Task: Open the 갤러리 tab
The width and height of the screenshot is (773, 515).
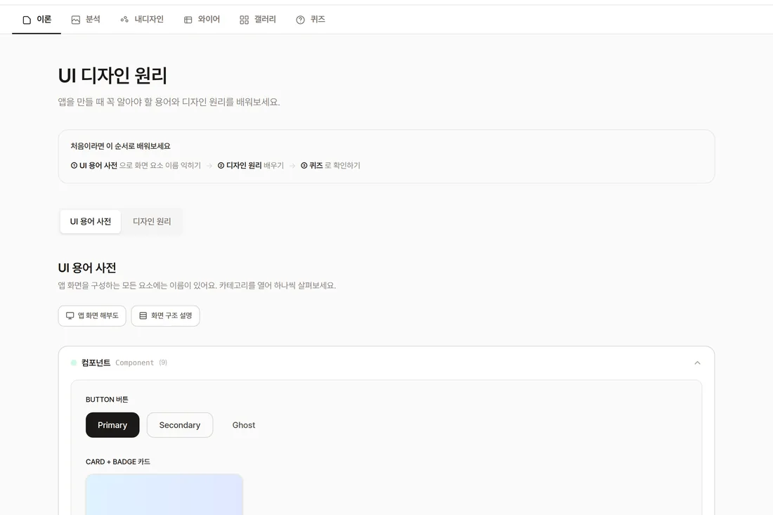Action: point(258,20)
